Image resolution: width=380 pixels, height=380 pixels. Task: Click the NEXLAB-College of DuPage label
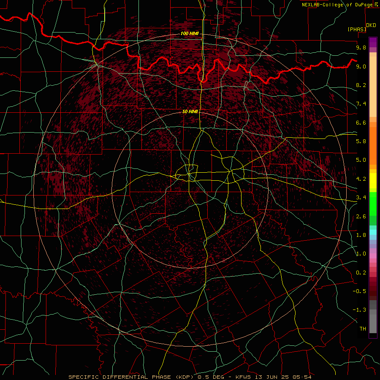(x=337, y=5)
